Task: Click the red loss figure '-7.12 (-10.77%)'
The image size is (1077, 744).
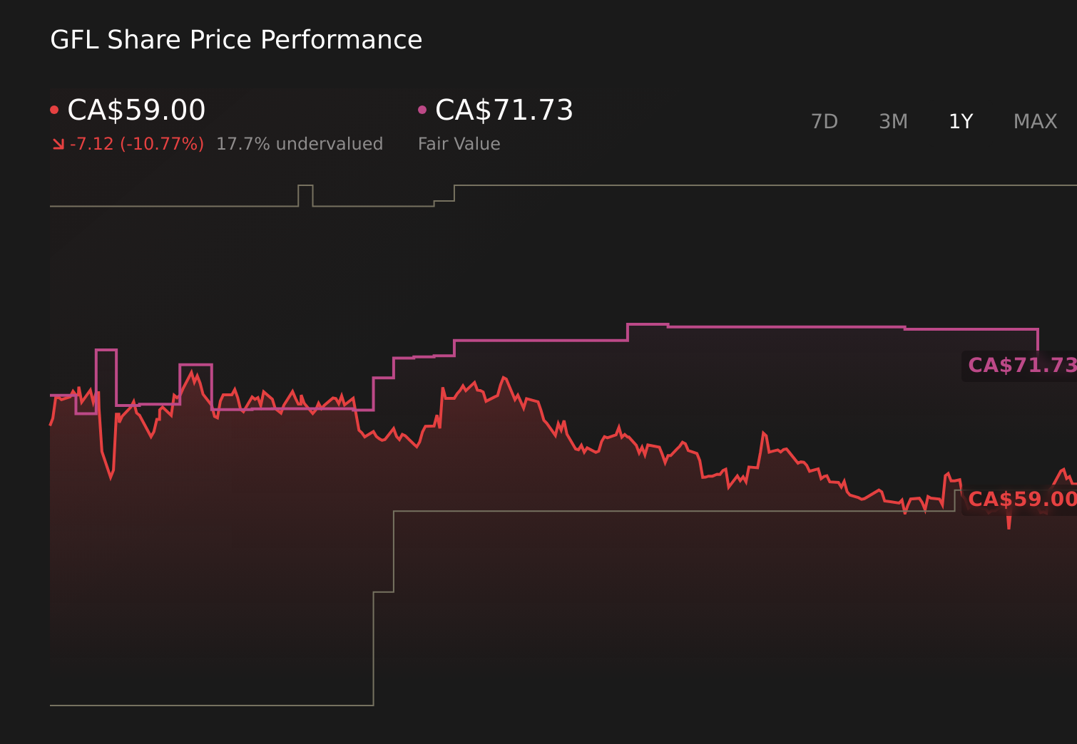Action: pyautogui.click(x=137, y=143)
